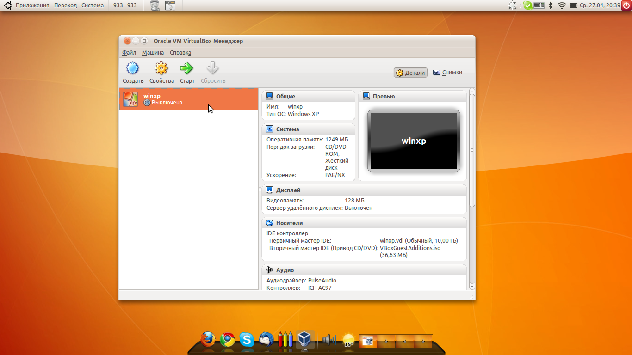Click the Система chip icon
Screen dimensions: 632x355
(270, 129)
